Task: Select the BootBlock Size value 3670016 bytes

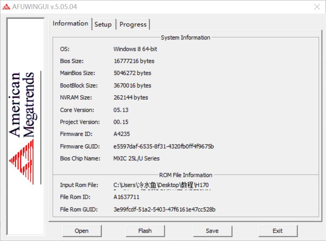Action: [x=132, y=85]
